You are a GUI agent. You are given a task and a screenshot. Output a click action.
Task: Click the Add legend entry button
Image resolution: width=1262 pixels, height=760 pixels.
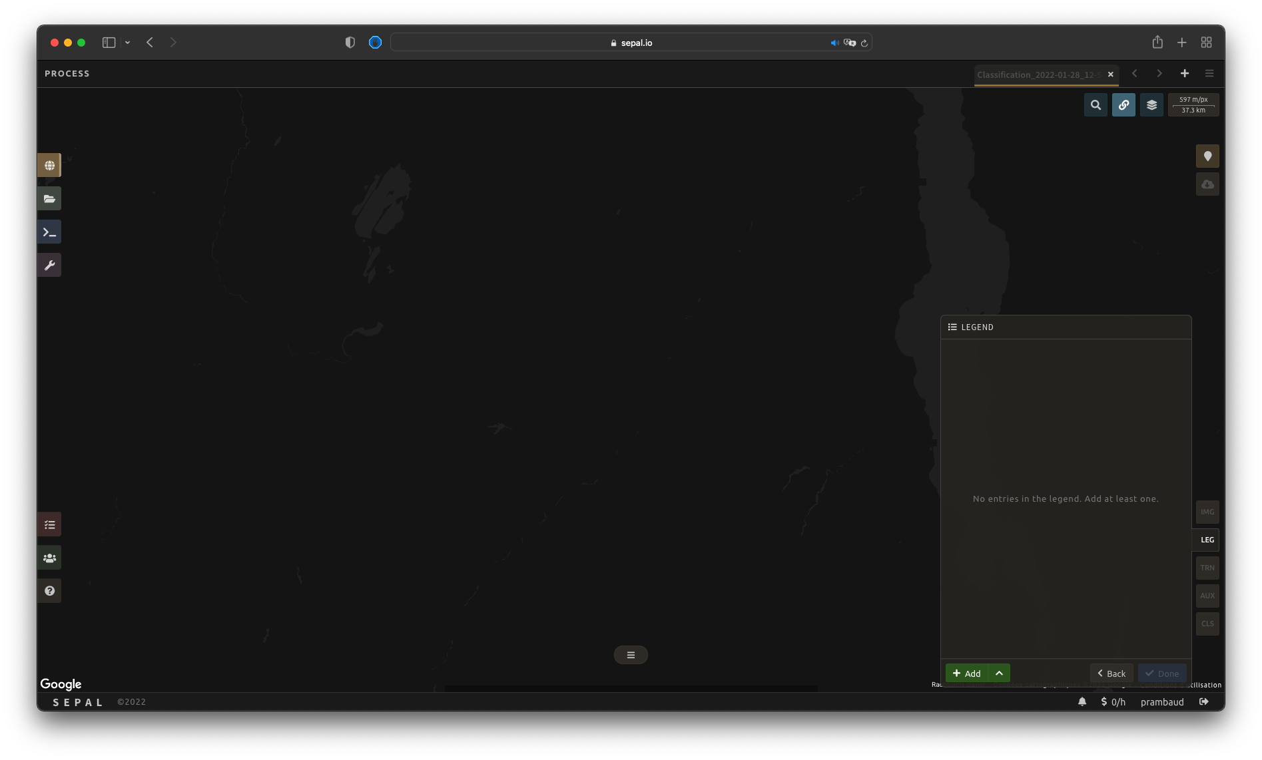click(967, 673)
